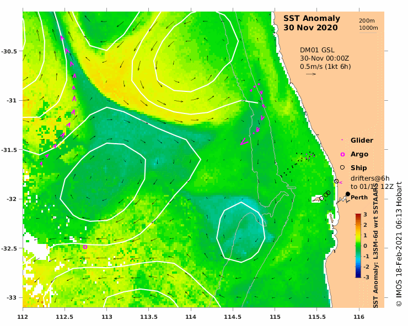Click the 'DM01 GSL' label

(317, 50)
